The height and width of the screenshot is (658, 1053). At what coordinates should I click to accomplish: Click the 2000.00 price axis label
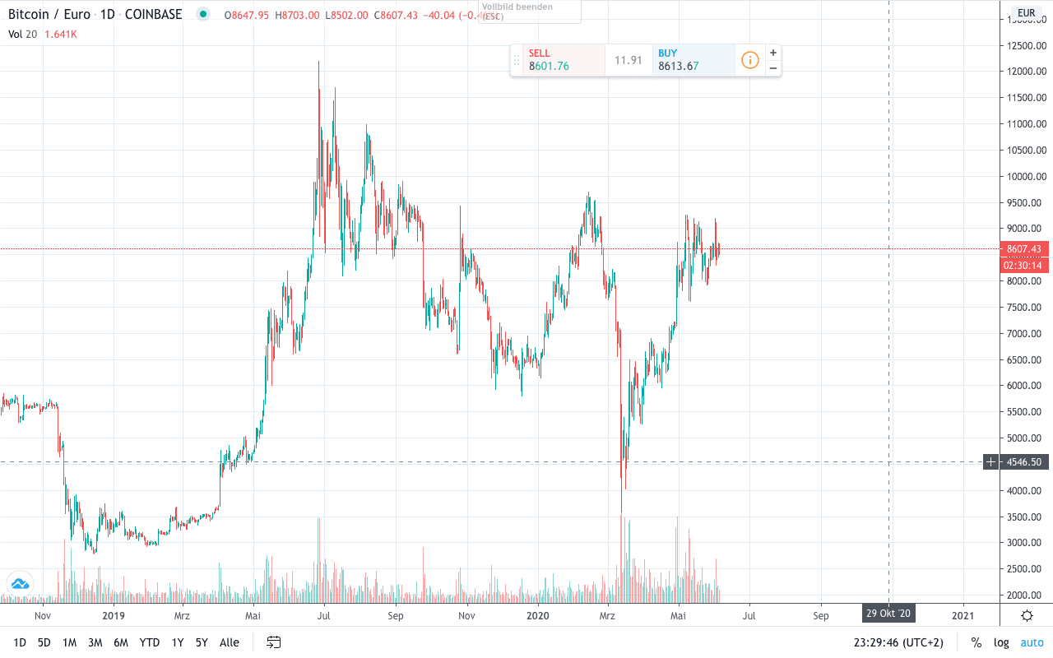click(1026, 595)
